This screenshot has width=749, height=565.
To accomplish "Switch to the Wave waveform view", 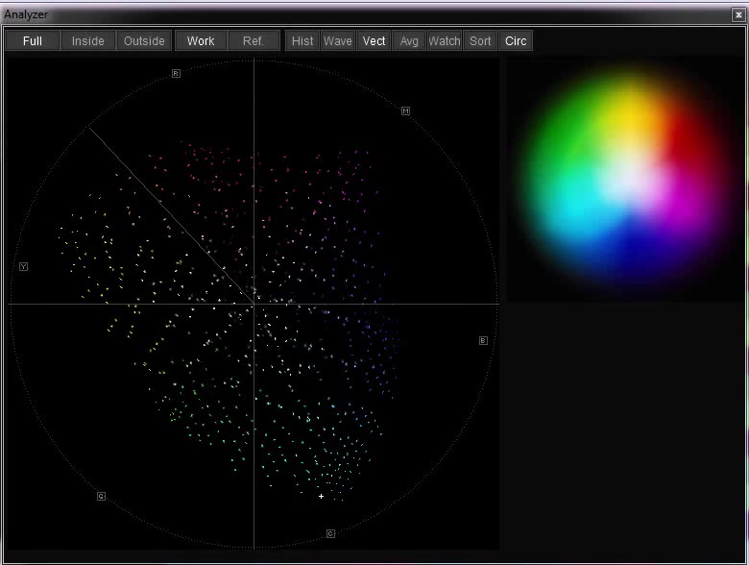I will 337,41.
